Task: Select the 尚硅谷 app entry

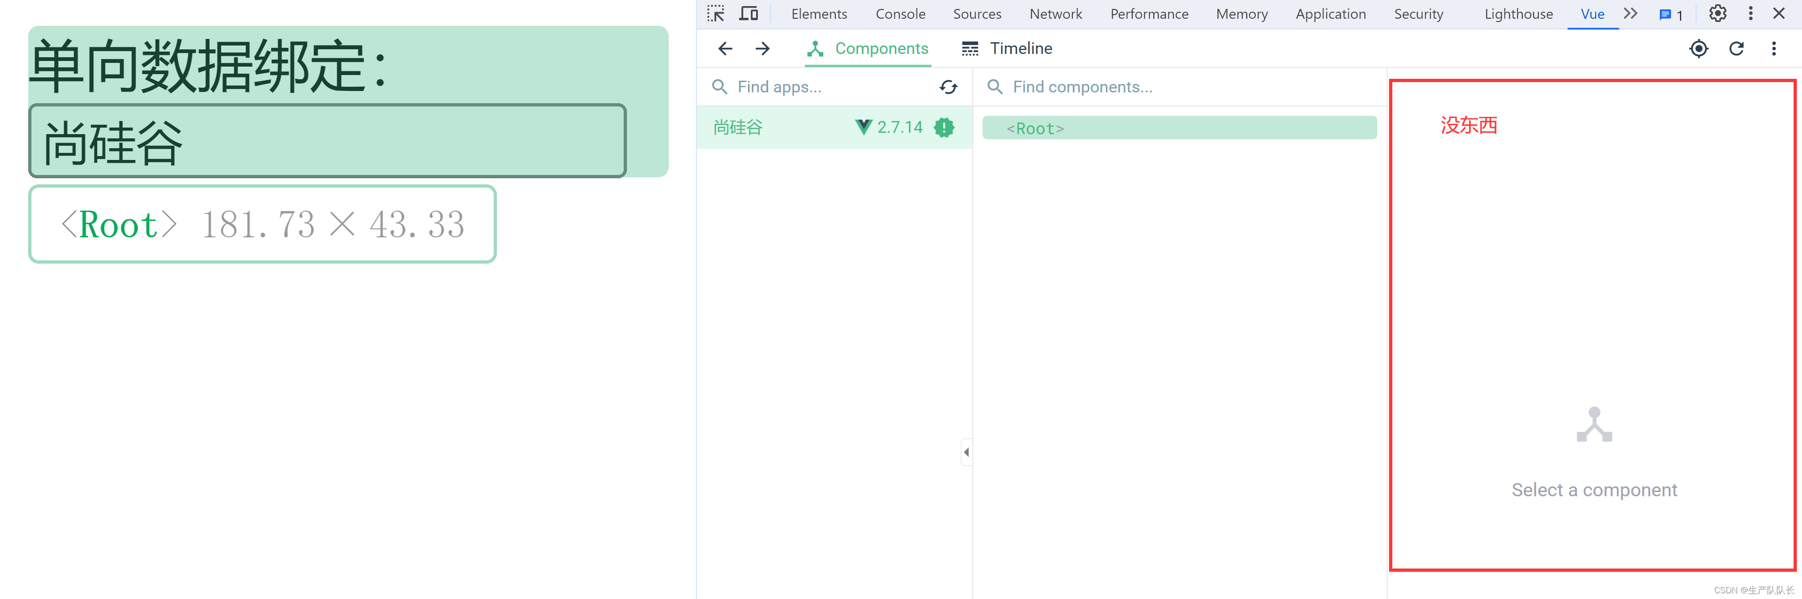Action: coord(738,127)
